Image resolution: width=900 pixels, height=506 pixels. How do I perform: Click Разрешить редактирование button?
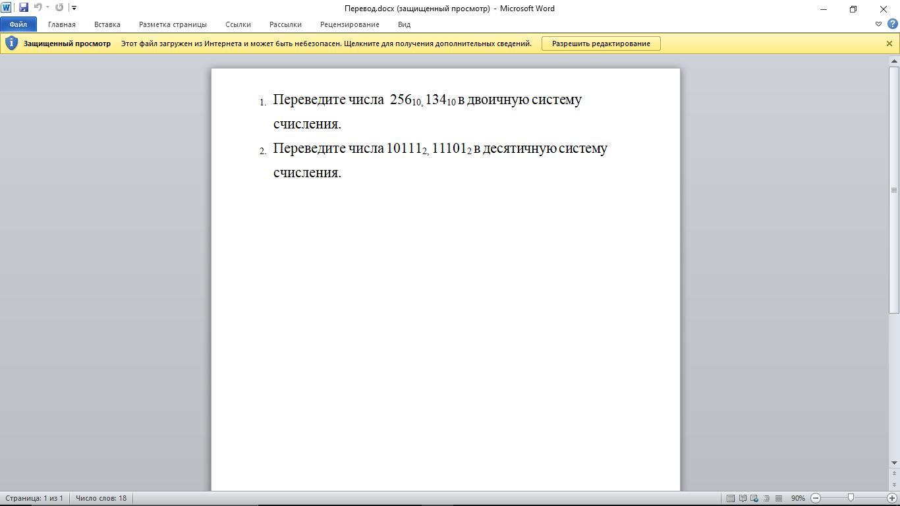click(601, 43)
